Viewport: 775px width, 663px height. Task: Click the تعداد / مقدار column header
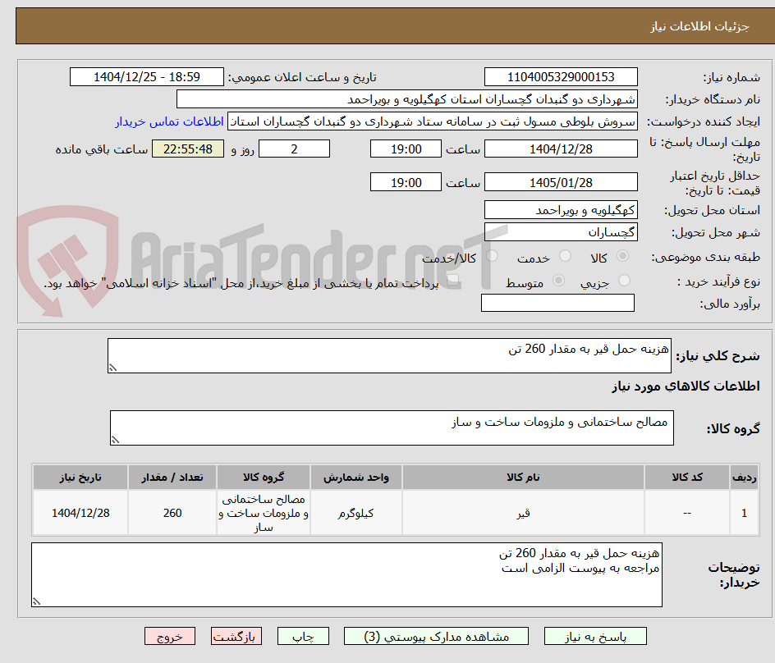point(172,478)
